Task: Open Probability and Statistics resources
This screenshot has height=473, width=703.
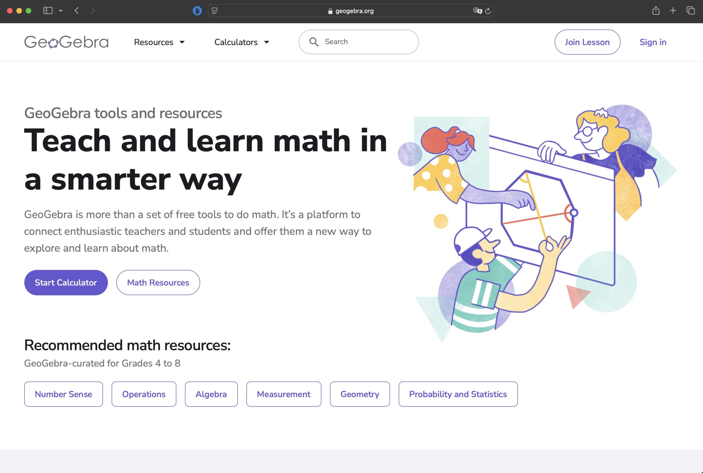Action: pyautogui.click(x=458, y=394)
